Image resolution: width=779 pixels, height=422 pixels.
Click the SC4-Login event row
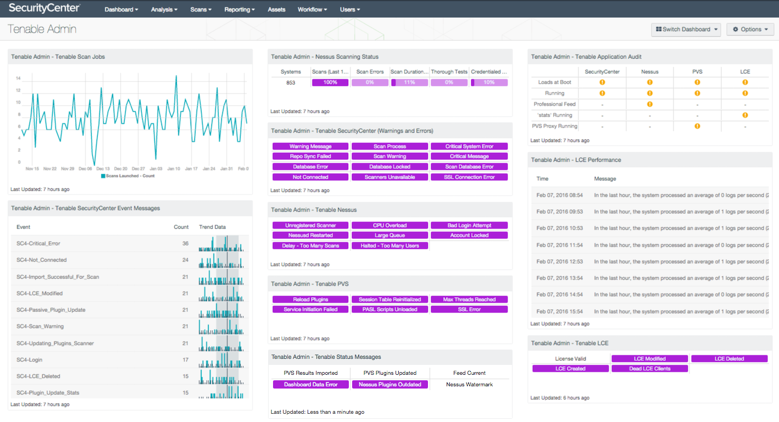[130, 360]
